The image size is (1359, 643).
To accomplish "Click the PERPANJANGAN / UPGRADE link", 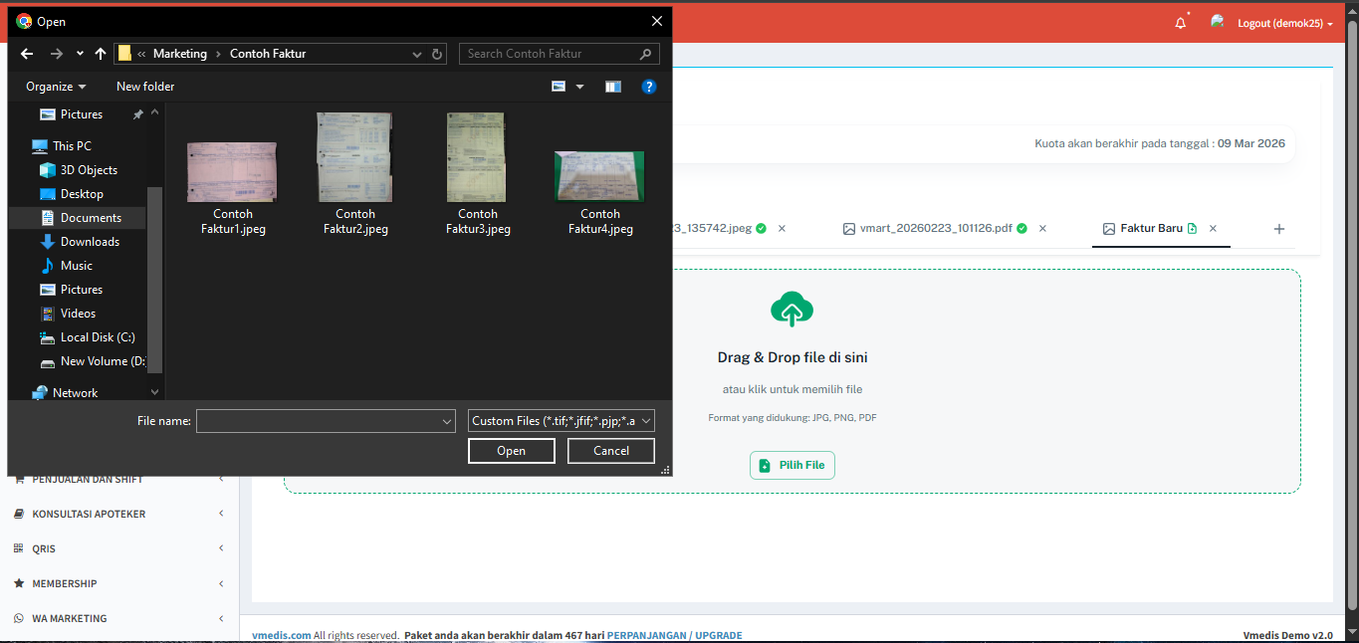I will [x=674, y=635].
